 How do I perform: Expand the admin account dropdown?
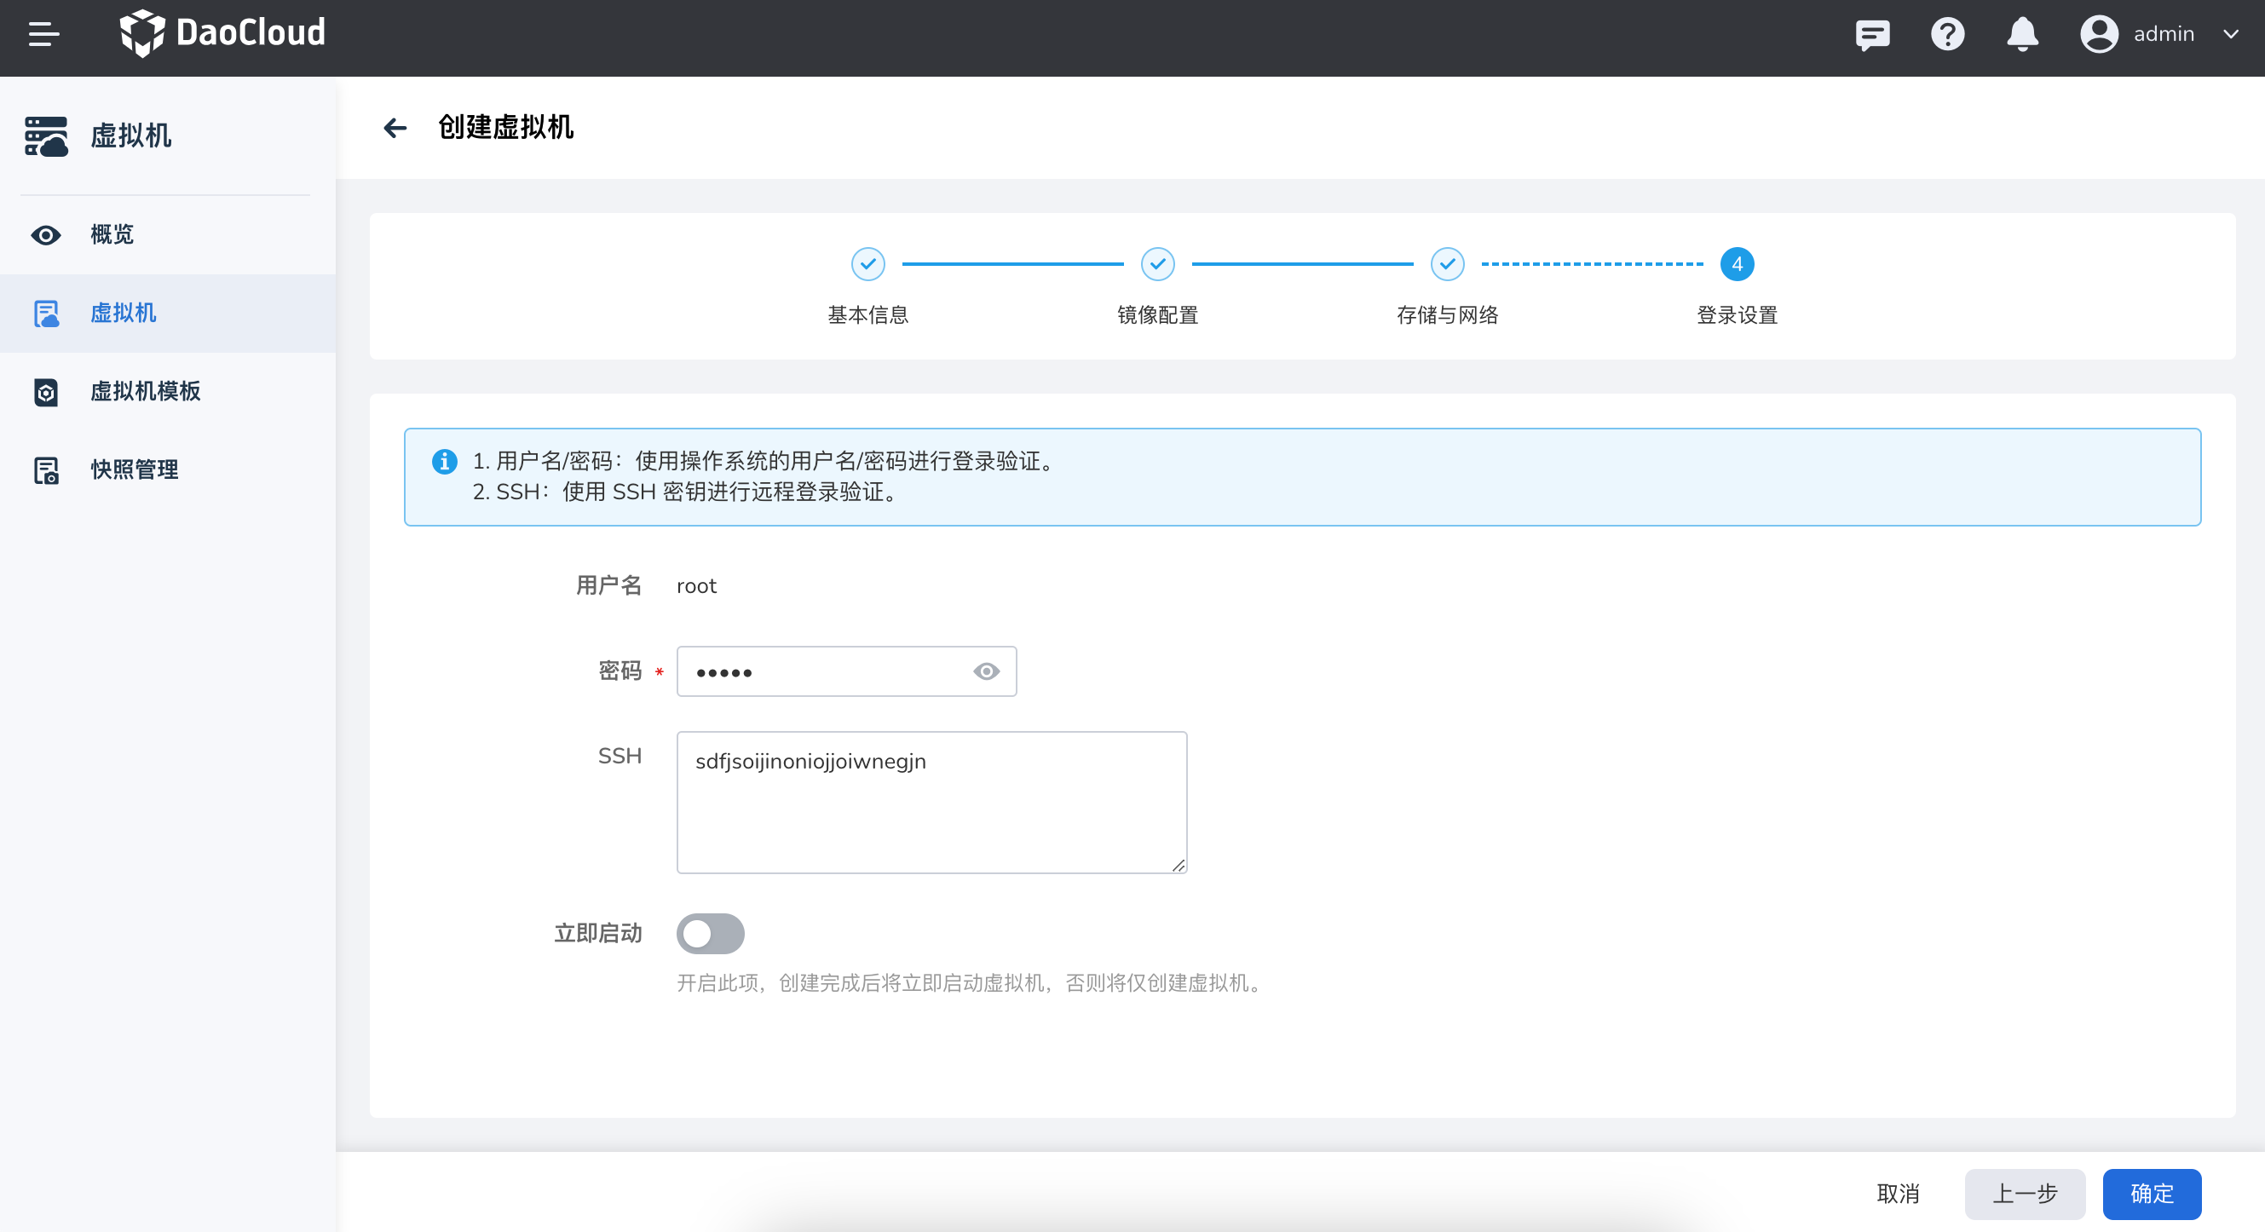coord(2233,35)
